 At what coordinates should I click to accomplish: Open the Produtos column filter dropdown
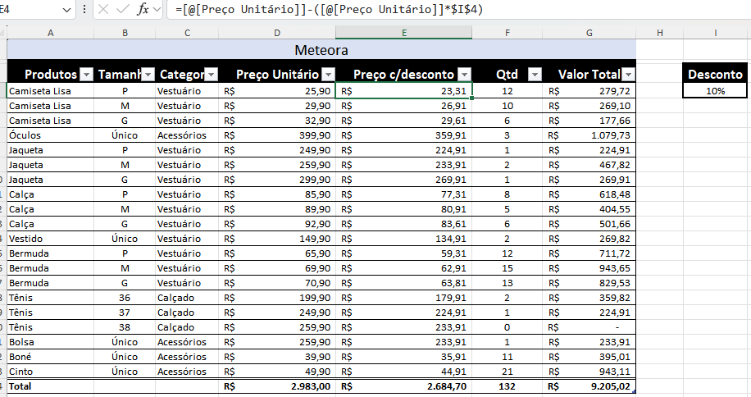pos(86,75)
